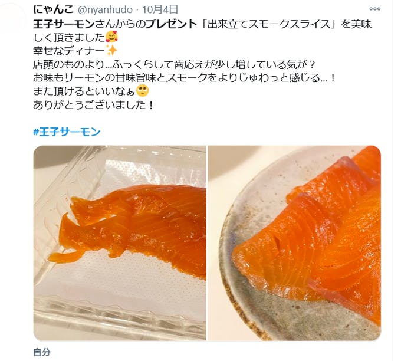Click the line starting with お味もサーモン
The width and height of the screenshot is (401, 361).
point(184,78)
